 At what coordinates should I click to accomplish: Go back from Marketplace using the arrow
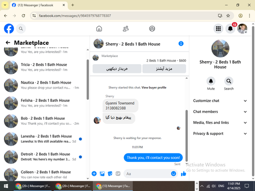click(8, 42)
